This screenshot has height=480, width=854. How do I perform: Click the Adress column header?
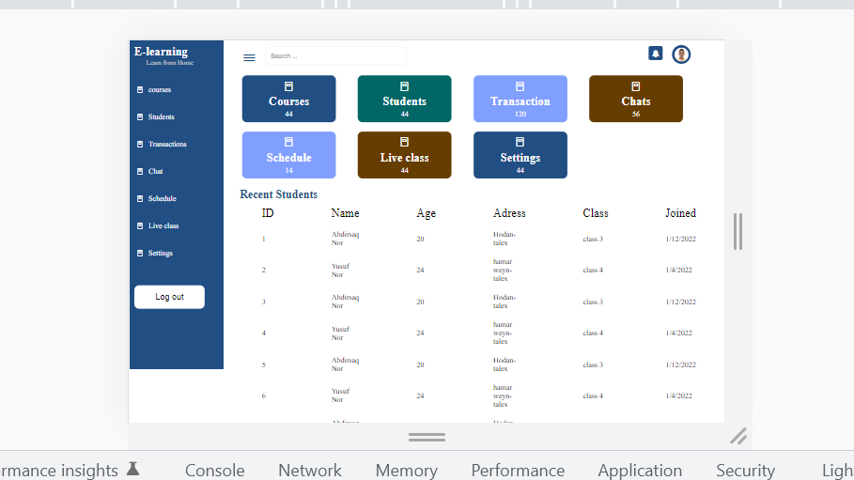coord(509,213)
